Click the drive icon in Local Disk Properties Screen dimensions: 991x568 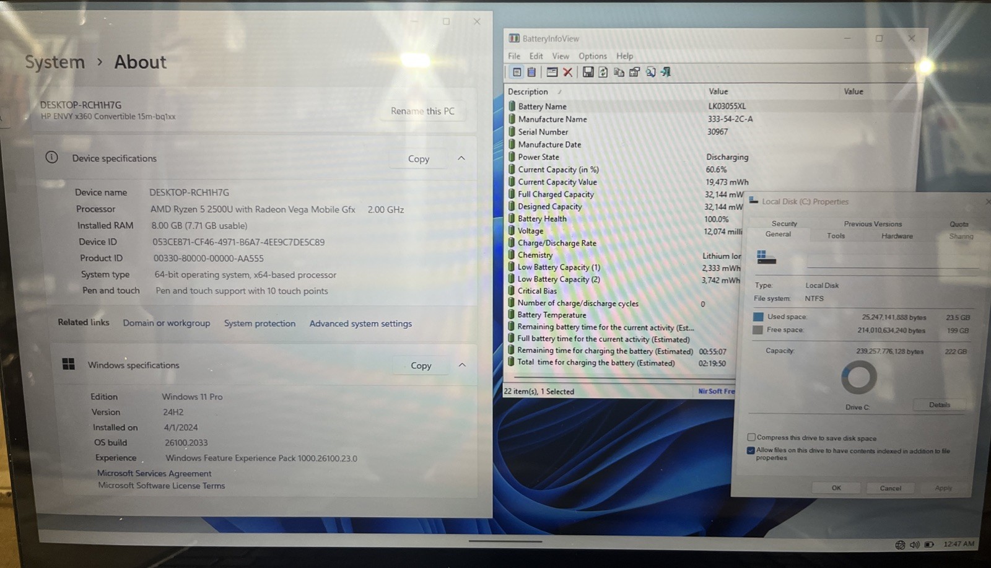click(766, 257)
